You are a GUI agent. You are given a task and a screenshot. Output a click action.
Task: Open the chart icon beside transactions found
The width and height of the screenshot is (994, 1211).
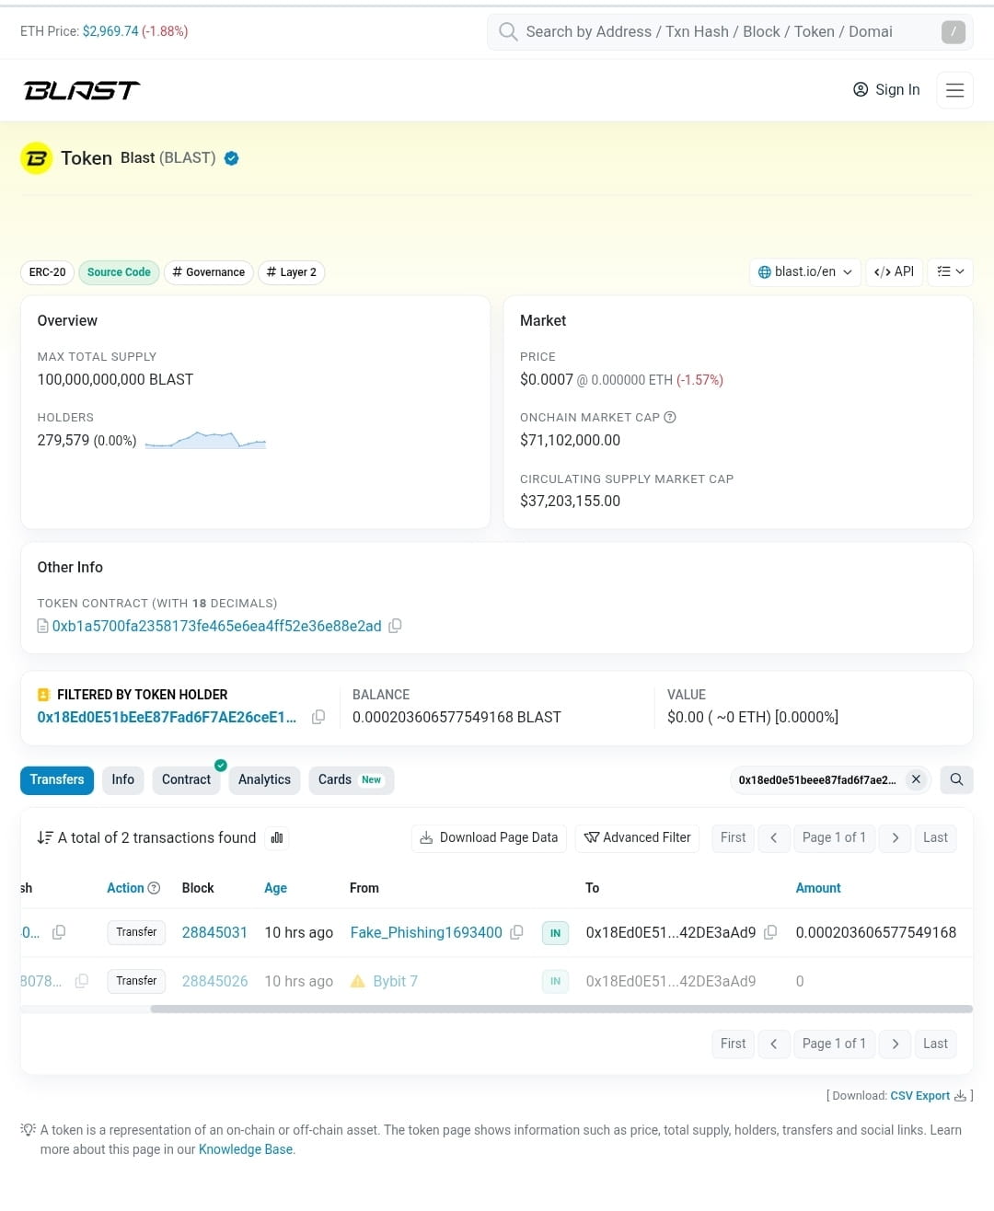point(276,837)
